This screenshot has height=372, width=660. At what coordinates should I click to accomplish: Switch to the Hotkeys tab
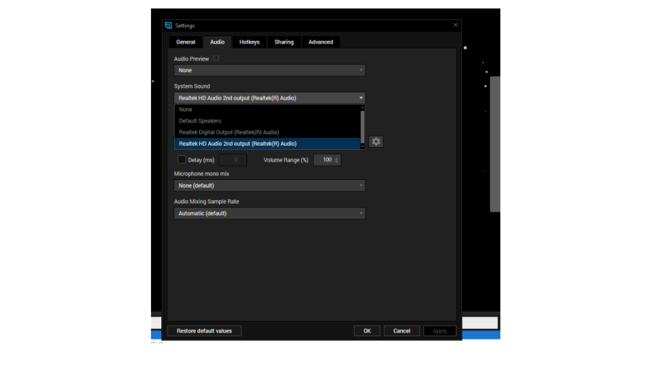pyautogui.click(x=249, y=42)
